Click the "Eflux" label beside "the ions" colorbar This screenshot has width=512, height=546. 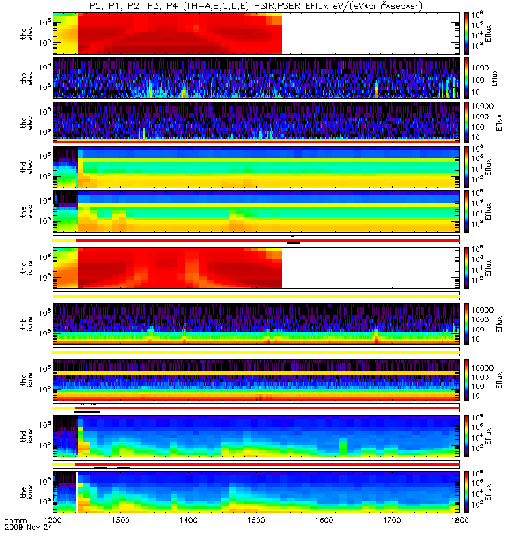(488, 492)
